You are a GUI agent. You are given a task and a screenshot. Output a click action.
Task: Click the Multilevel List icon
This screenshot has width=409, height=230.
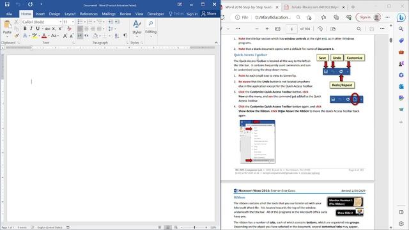(99, 22)
